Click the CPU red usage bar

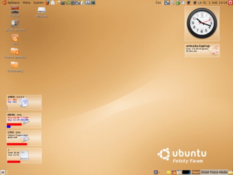point(17,144)
